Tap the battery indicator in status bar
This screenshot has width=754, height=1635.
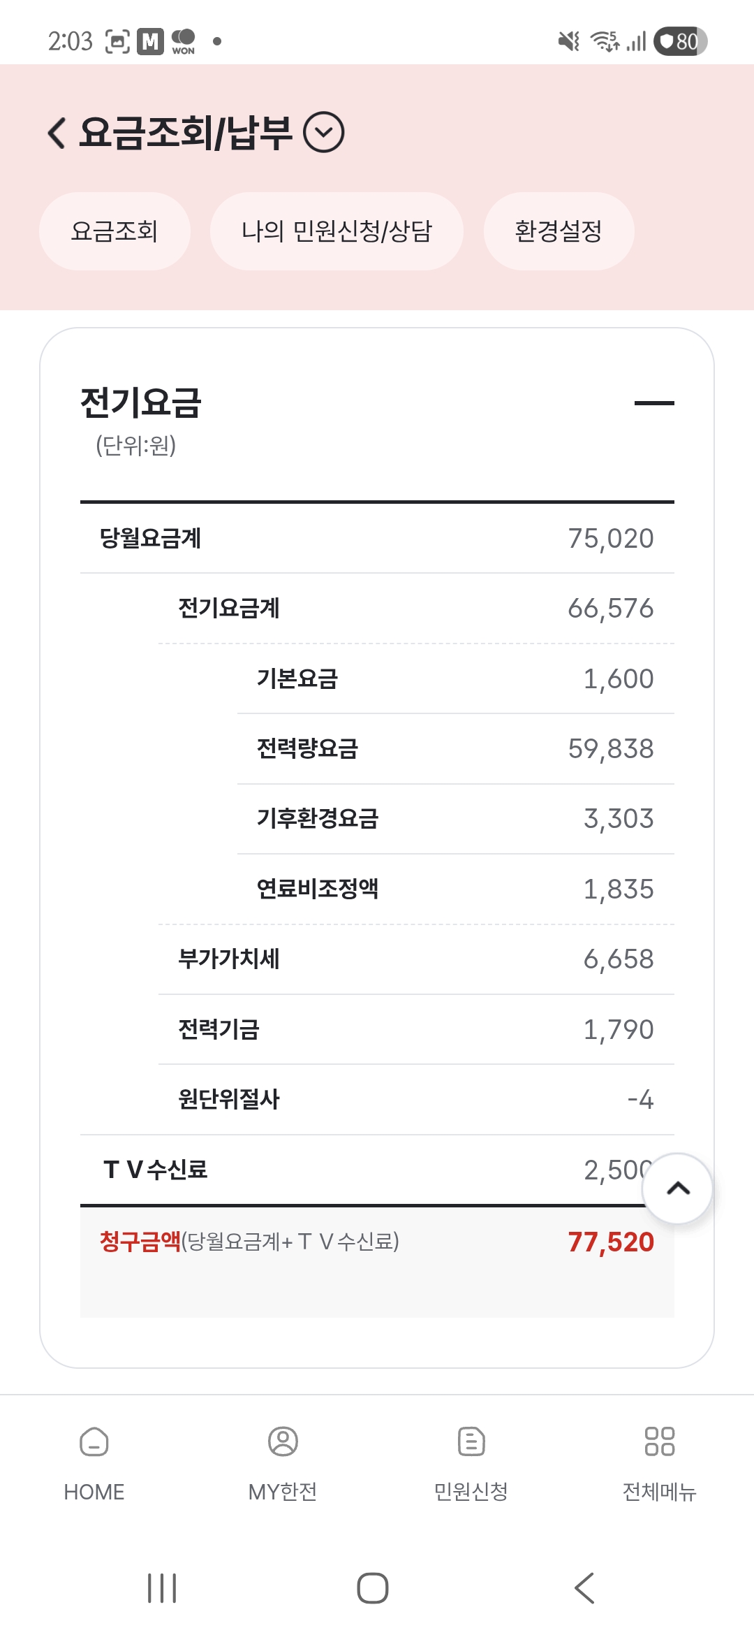(x=680, y=41)
